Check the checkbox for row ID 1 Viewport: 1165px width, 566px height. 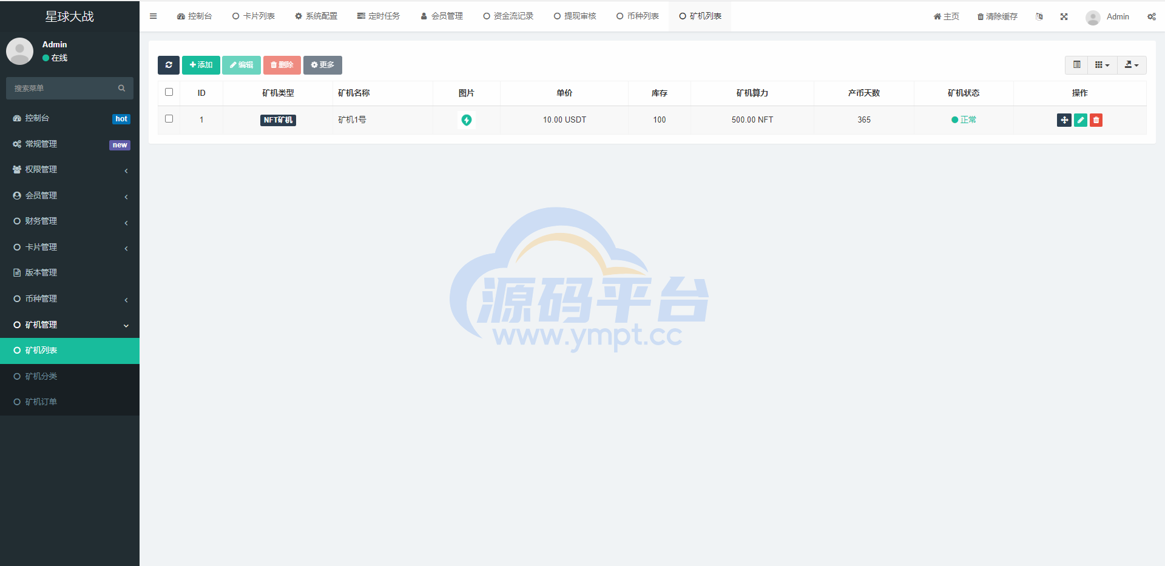coord(169,119)
